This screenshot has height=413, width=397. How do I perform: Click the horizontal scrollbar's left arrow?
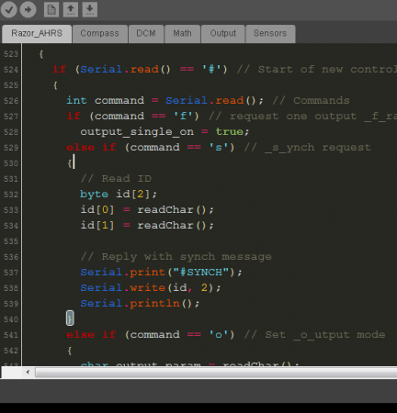point(28,372)
